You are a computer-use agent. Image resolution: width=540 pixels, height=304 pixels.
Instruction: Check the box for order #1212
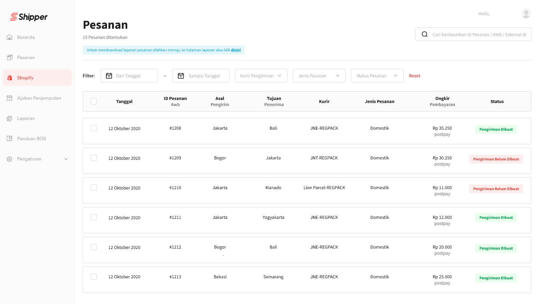click(94, 247)
